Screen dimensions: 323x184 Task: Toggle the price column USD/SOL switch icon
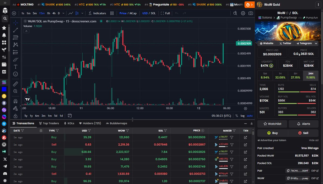203,131
